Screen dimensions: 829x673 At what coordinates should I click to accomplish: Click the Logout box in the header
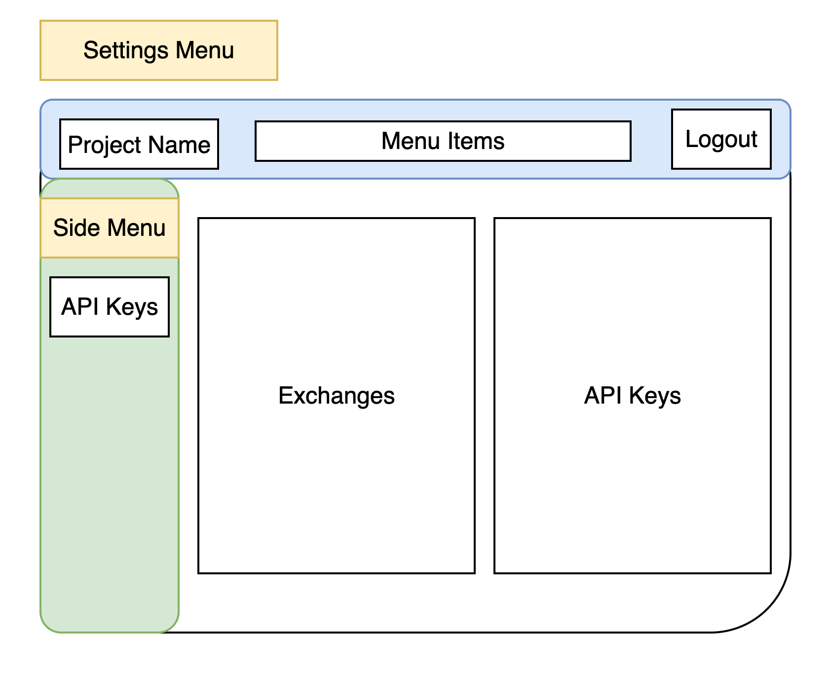[721, 139]
